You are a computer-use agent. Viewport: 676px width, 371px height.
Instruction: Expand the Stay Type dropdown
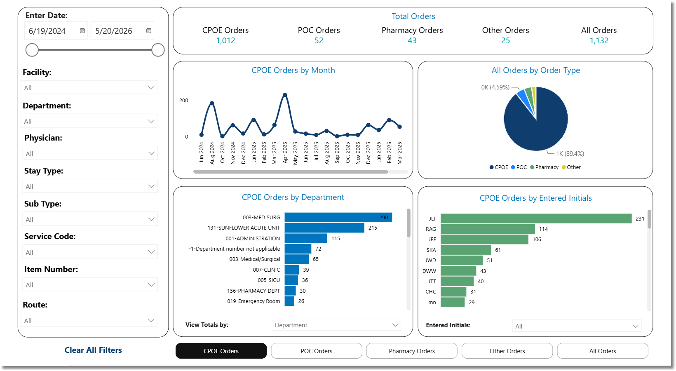(90, 186)
